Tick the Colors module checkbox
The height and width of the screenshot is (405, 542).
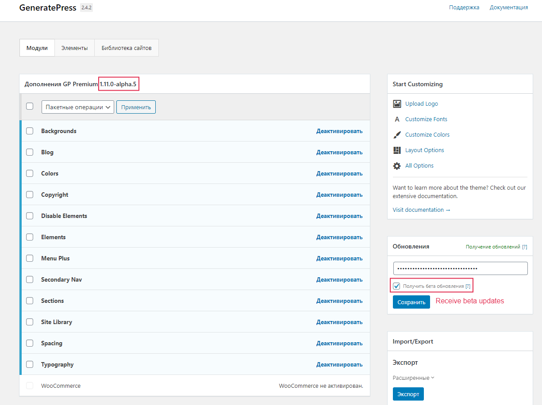click(x=30, y=173)
